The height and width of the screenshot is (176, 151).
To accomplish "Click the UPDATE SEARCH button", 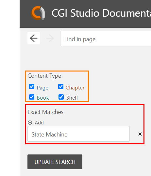I will coord(55,162).
